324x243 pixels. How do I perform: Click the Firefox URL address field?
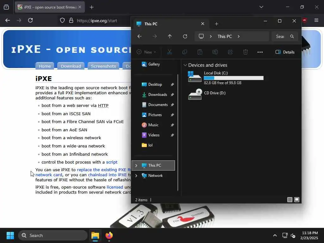coord(97,21)
